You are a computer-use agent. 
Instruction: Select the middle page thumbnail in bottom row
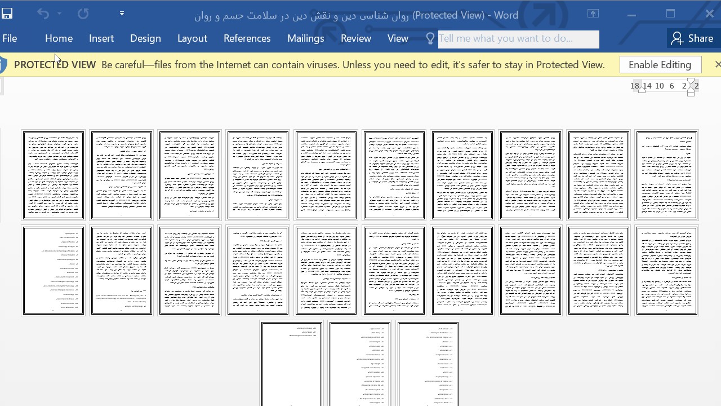tap(360, 364)
